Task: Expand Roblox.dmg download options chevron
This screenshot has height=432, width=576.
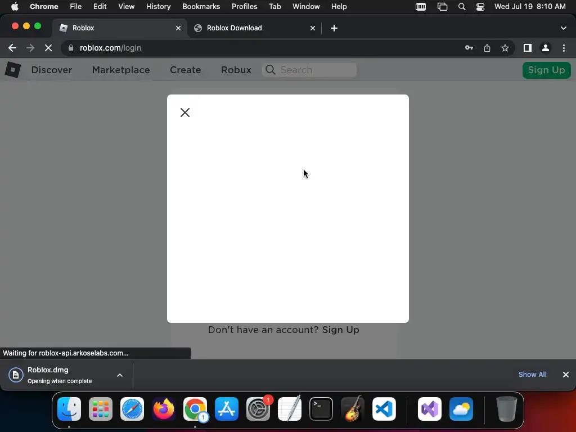Action: [x=120, y=375]
